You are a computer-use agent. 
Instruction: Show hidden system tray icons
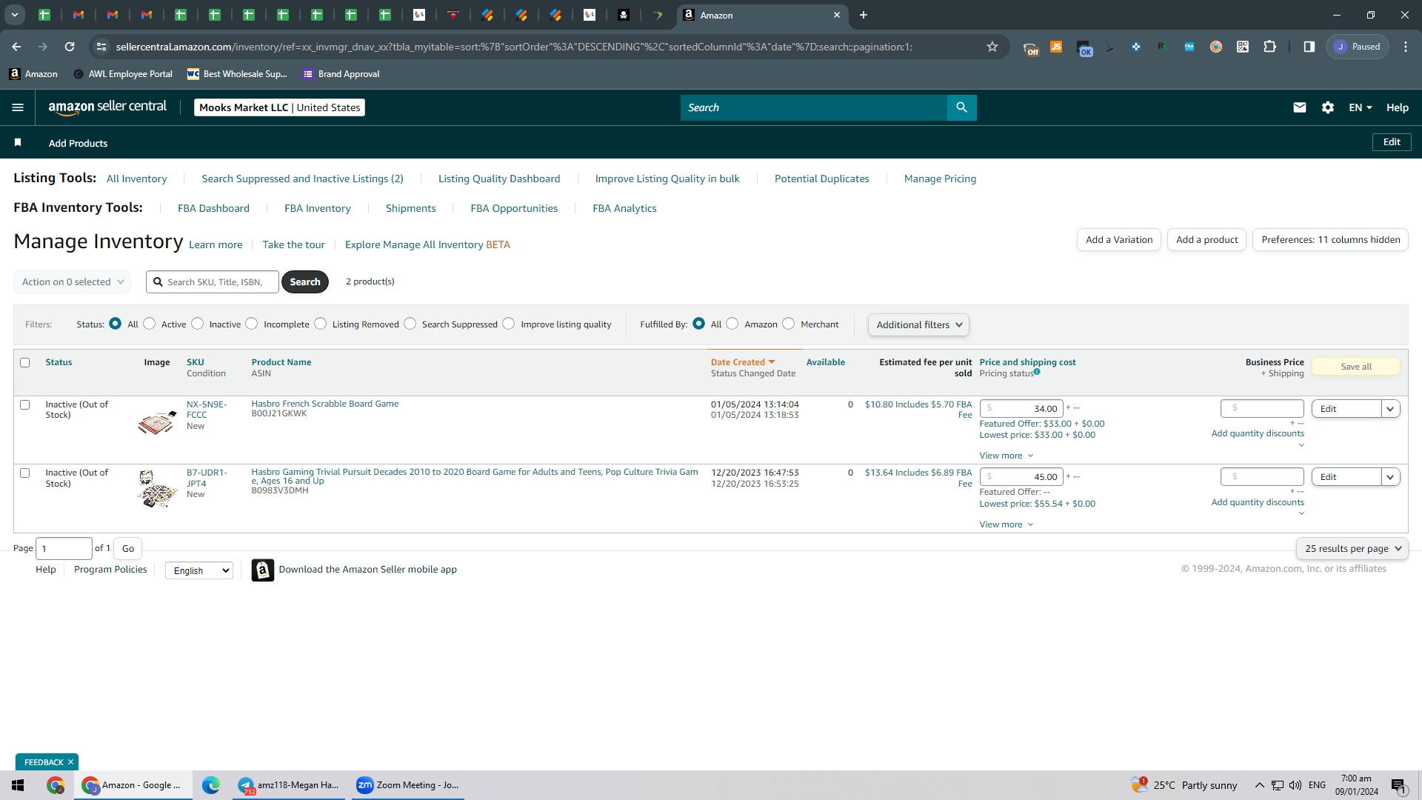(1259, 785)
